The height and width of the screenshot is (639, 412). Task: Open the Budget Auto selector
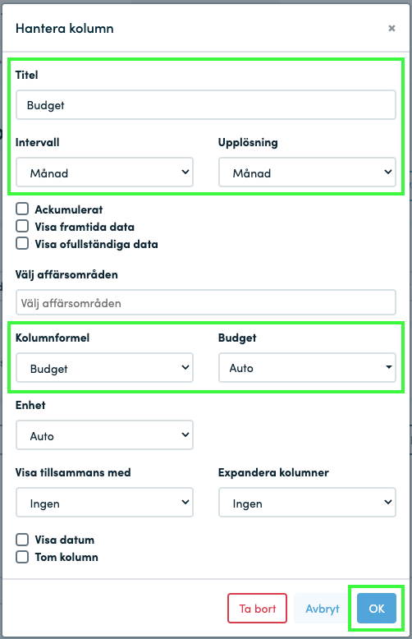coord(307,368)
